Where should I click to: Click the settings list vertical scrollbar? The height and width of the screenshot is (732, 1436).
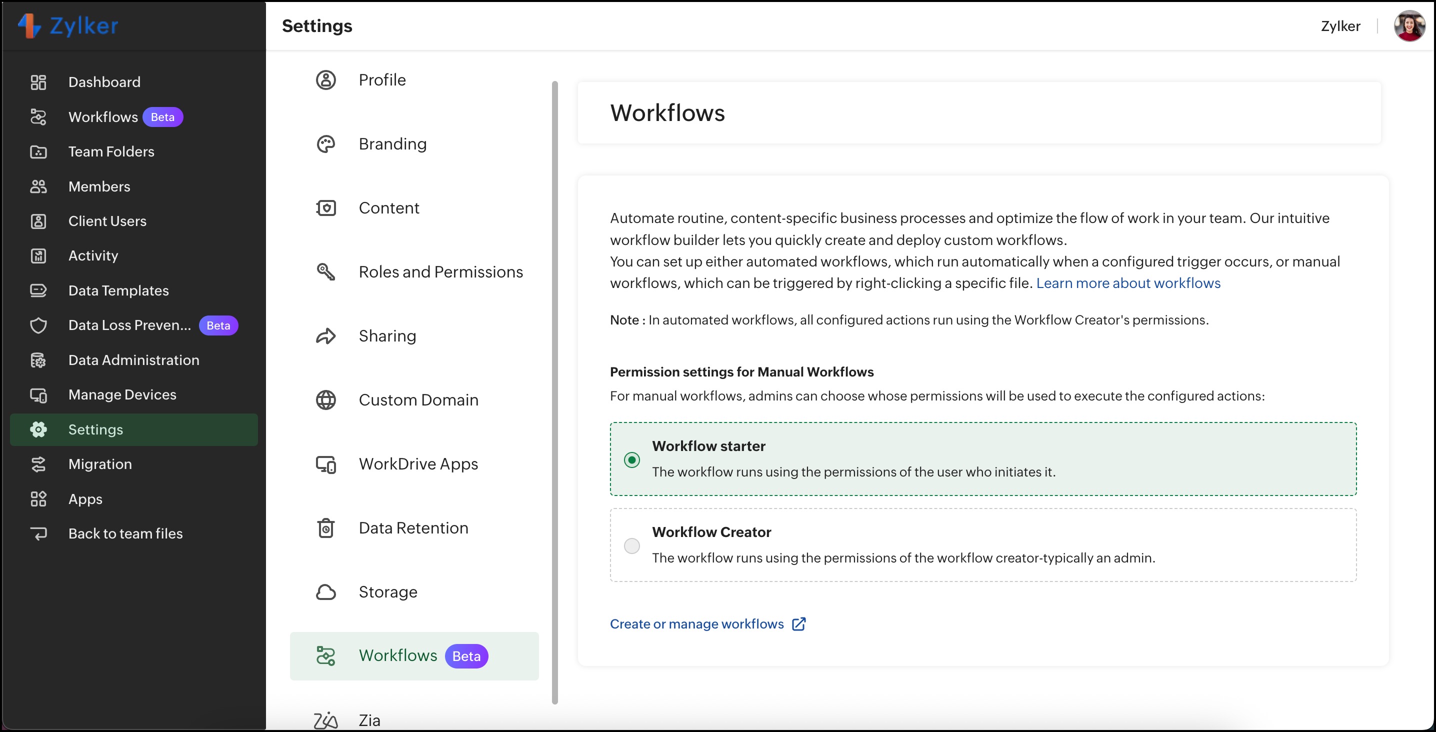[x=554, y=390]
